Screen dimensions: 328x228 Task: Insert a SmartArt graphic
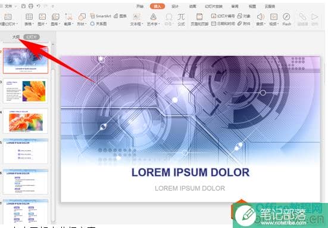pyautogui.click(x=100, y=16)
